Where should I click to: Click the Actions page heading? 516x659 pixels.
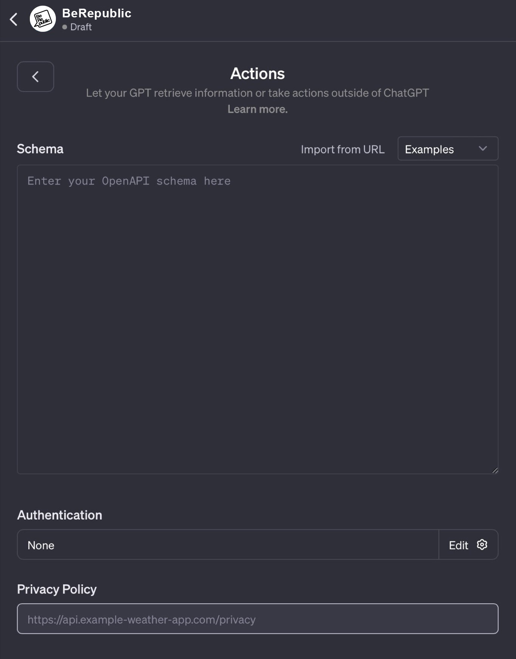tap(258, 74)
